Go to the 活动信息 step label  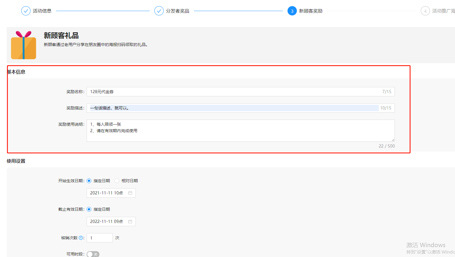click(x=42, y=11)
